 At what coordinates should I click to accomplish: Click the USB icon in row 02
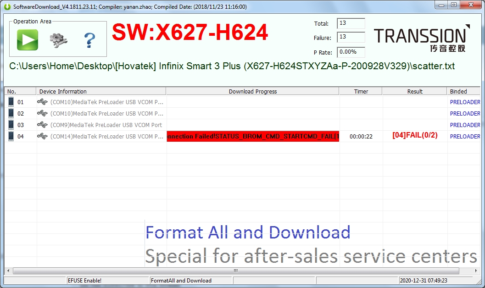coord(42,113)
